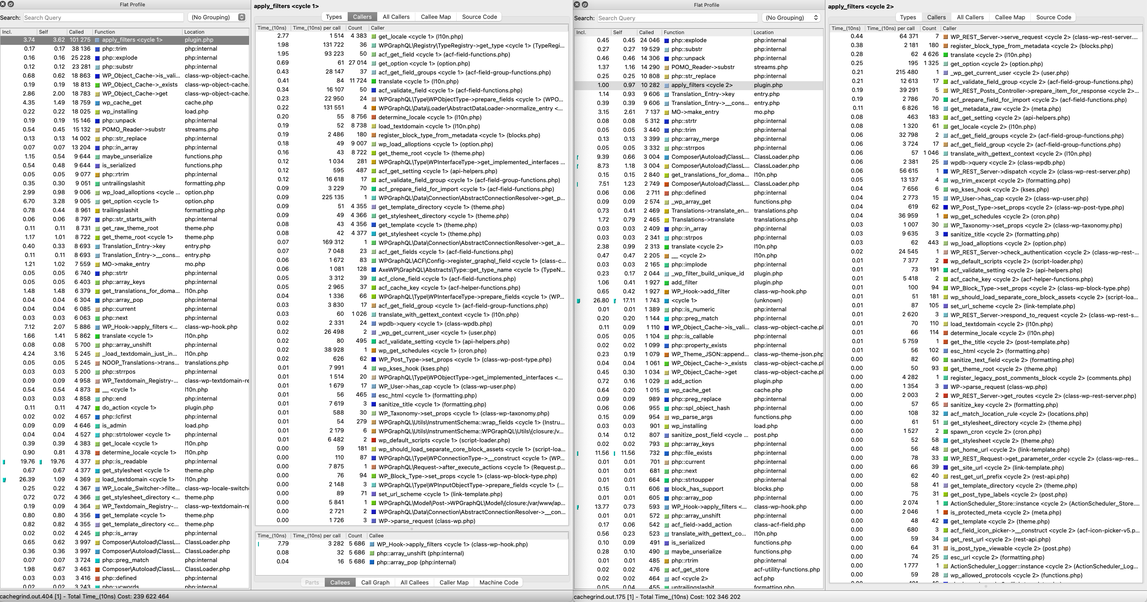
Task: Open Source Code tab for apply_filters cycle 2
Action: click(1053, 17)
